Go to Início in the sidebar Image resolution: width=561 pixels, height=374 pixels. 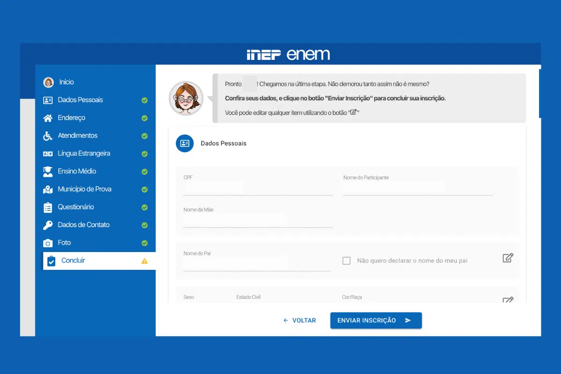point(66,82)
